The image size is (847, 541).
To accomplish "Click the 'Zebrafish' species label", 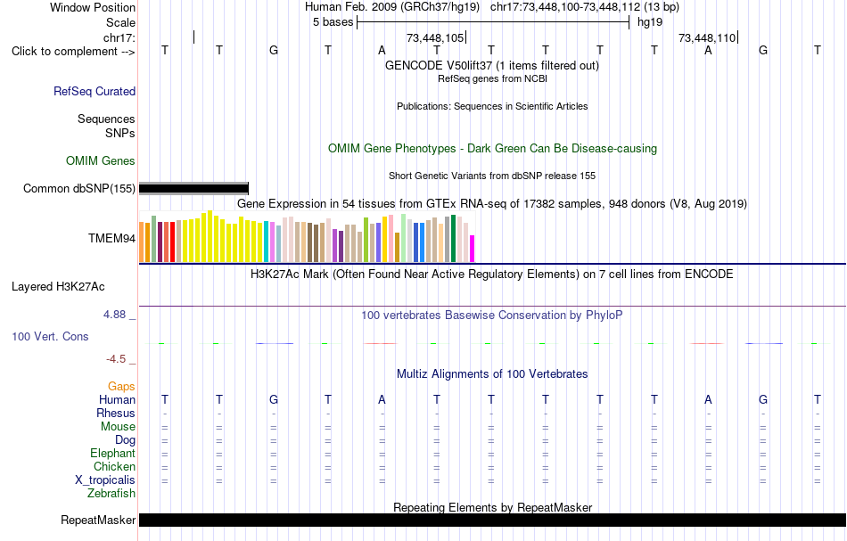I will point(111,493).
